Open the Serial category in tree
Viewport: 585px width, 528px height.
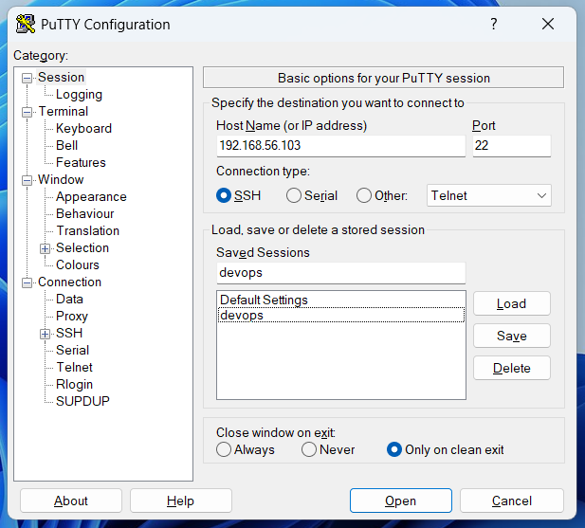pyautogui.click(x=72, y=350)
